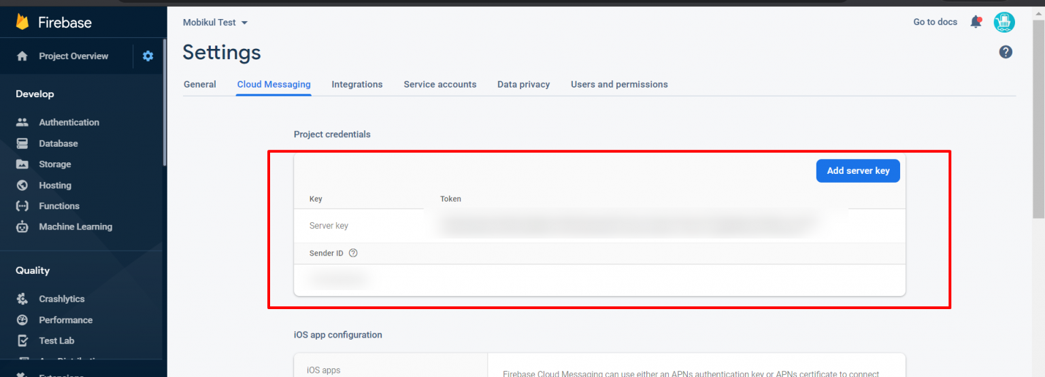Click the iOS apps label
The image size is (1045, 377).
[x=324, y=370]
